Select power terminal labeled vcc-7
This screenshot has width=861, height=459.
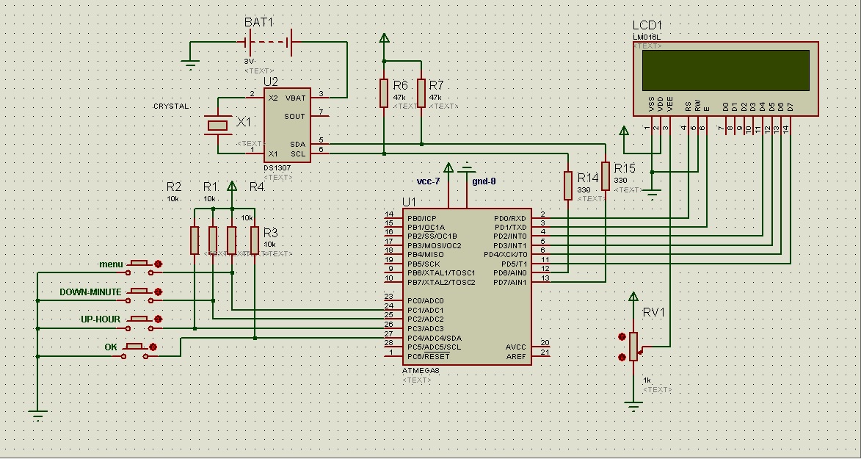pyautogui.click(x=448, y=167)
